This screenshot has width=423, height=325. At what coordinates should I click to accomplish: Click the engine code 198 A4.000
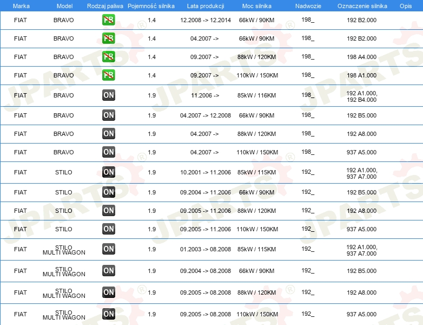[361, 57]
